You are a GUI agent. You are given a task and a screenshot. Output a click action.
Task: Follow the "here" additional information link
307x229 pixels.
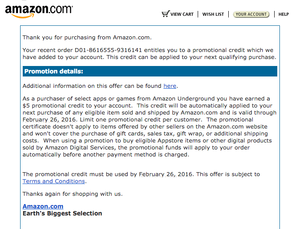pos(170,86)
